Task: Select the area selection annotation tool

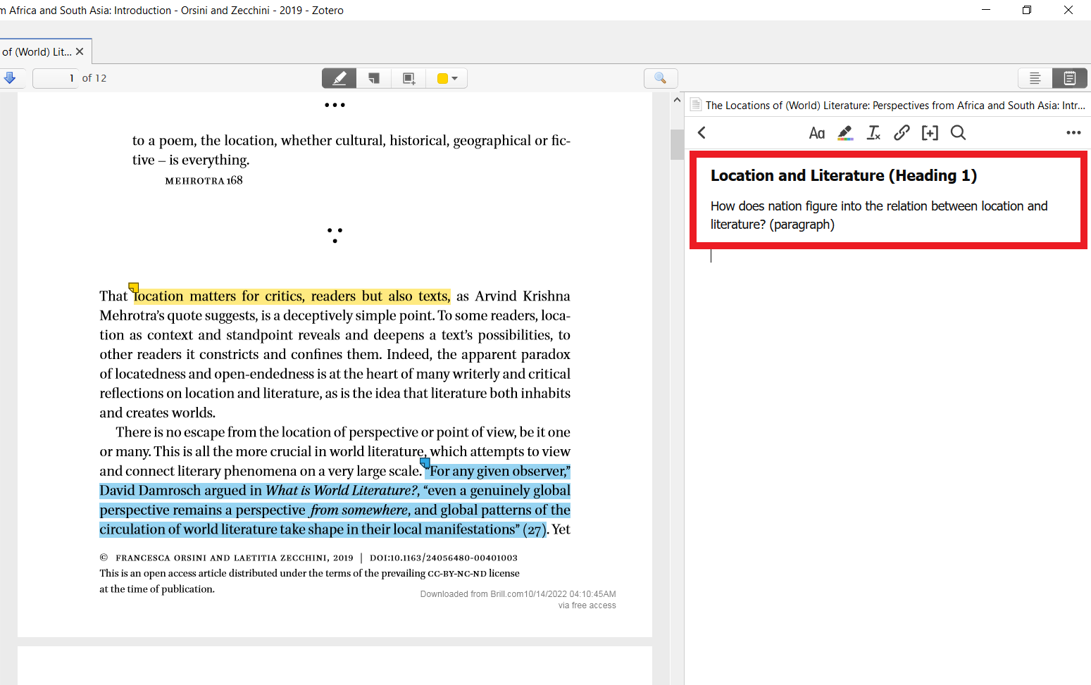Action: [x=409, y=77]
